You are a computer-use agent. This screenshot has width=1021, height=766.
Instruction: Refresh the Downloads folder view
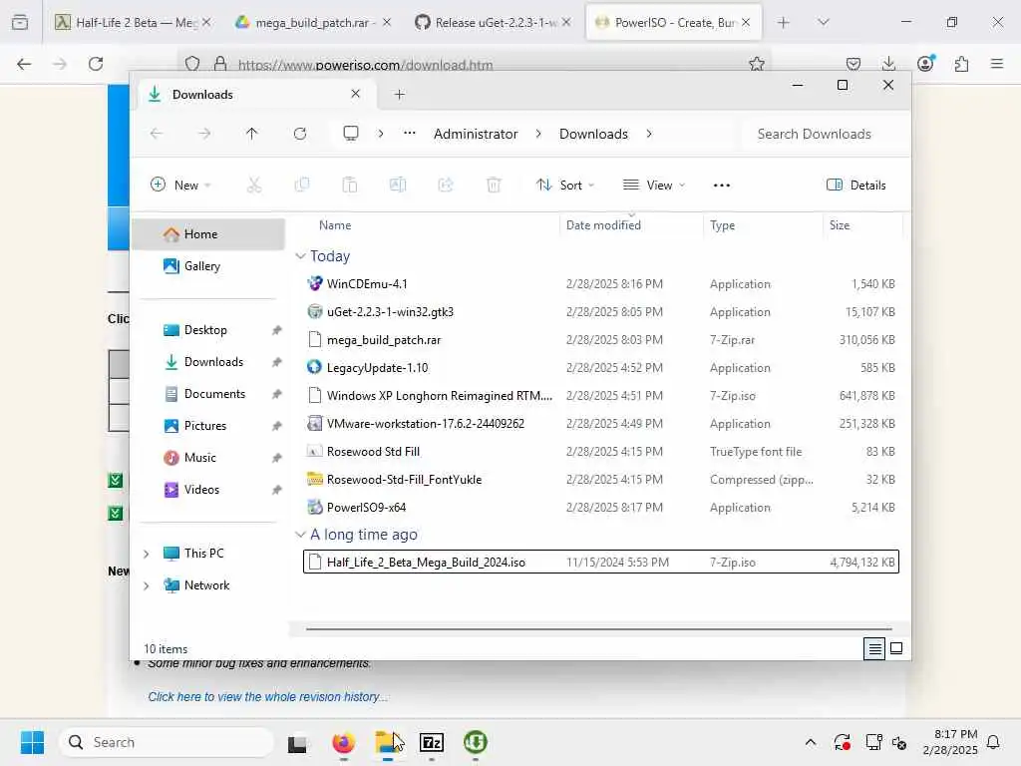coord(299,134)
